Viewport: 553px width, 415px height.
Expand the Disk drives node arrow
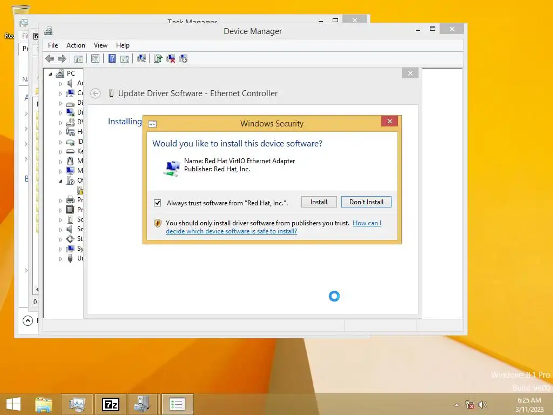60,103
